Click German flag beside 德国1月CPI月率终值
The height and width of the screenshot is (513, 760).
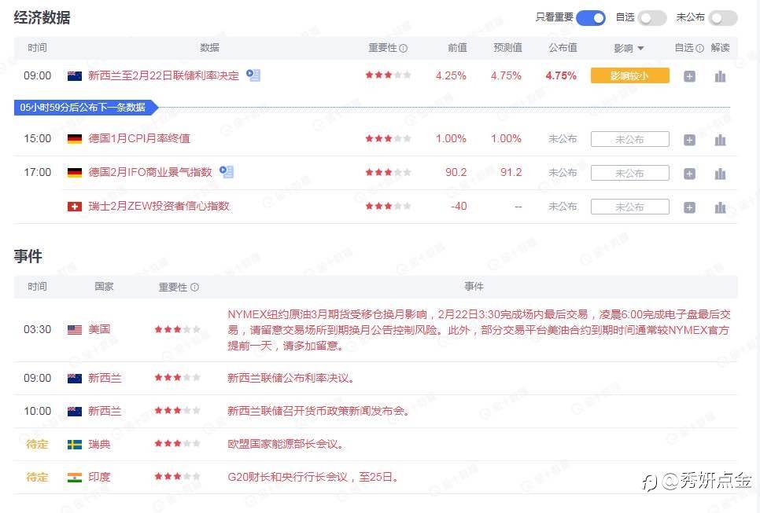click(x=74, y=139)
